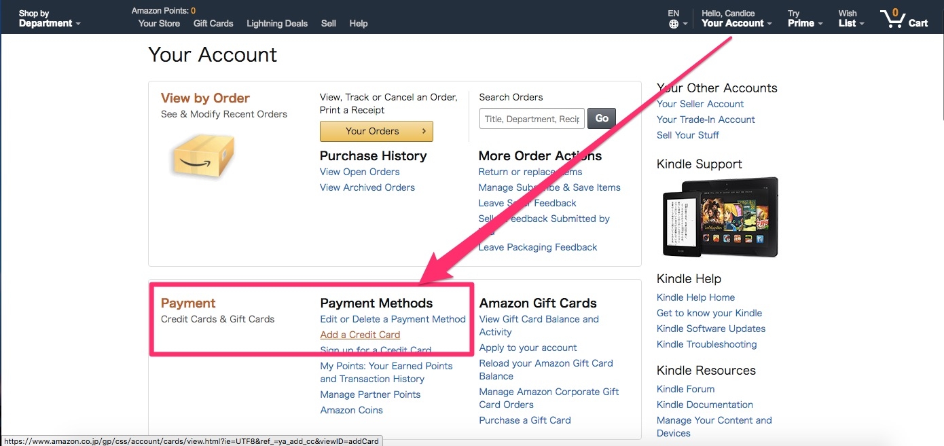Click the globe language icon
This screenshot has width=944, height=446.
coord(674,24)
